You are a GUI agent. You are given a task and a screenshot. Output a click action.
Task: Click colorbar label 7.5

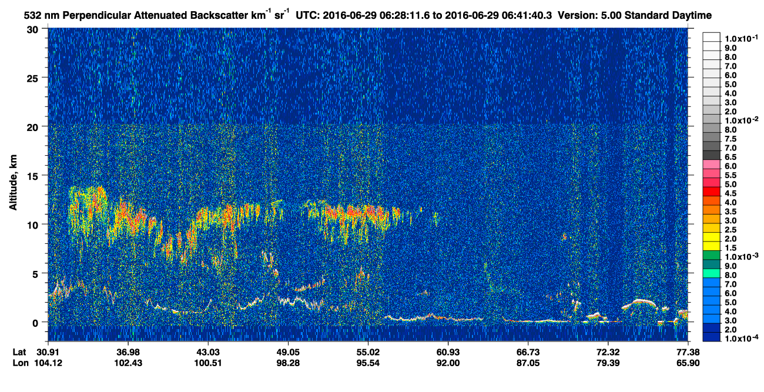tap(731, 139)
